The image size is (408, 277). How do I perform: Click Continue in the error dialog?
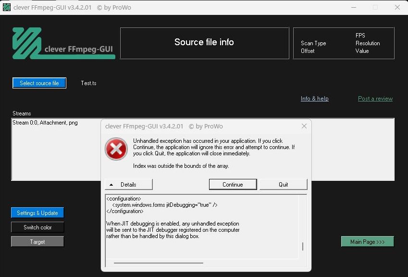tap(233, 185)
